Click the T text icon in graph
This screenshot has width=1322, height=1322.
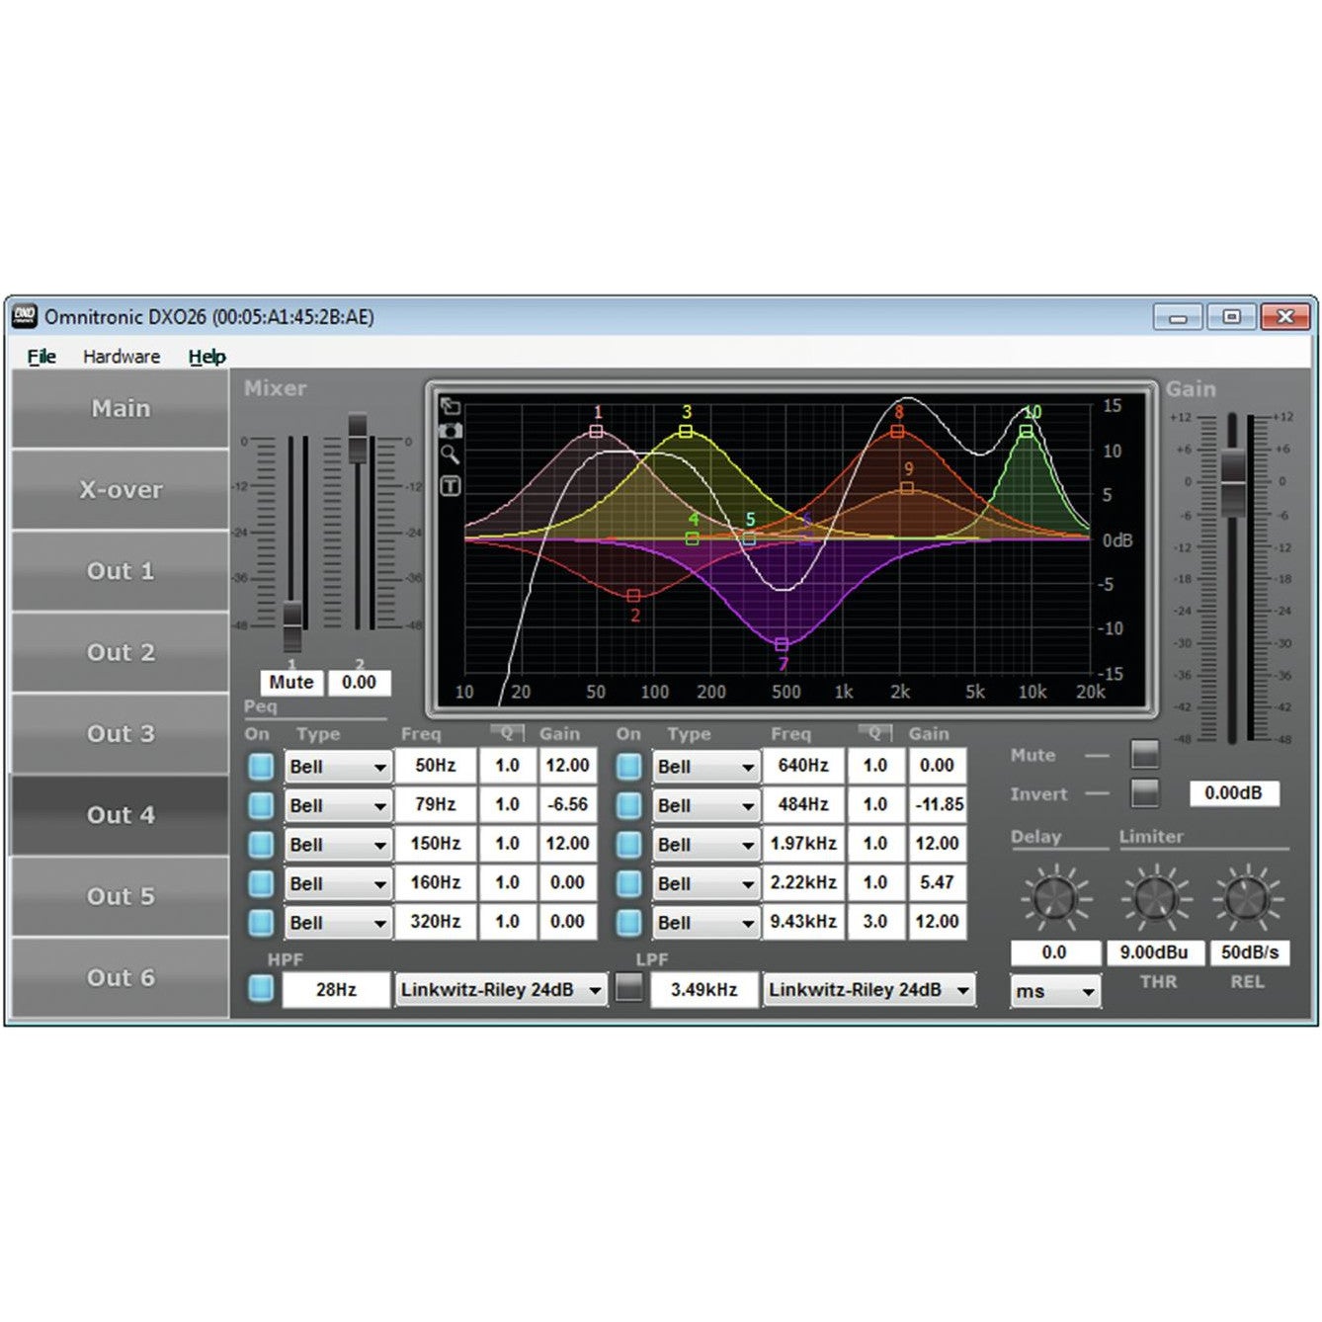(451, 485)
